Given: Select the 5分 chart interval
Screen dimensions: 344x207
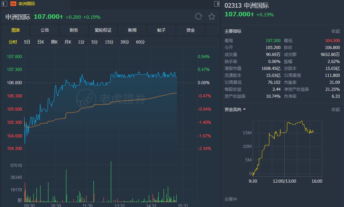Looking at the screenshot, I should tap(94, 42).
